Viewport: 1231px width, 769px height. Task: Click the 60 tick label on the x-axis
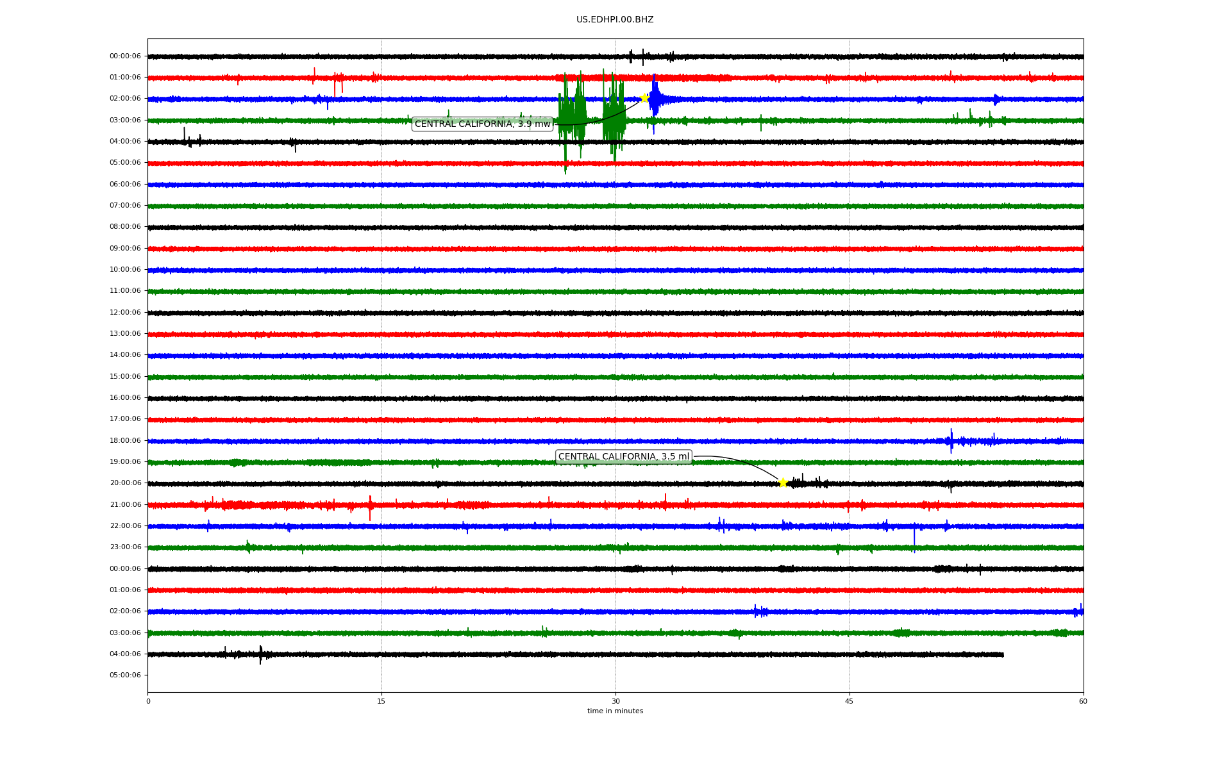point(1083,701)
